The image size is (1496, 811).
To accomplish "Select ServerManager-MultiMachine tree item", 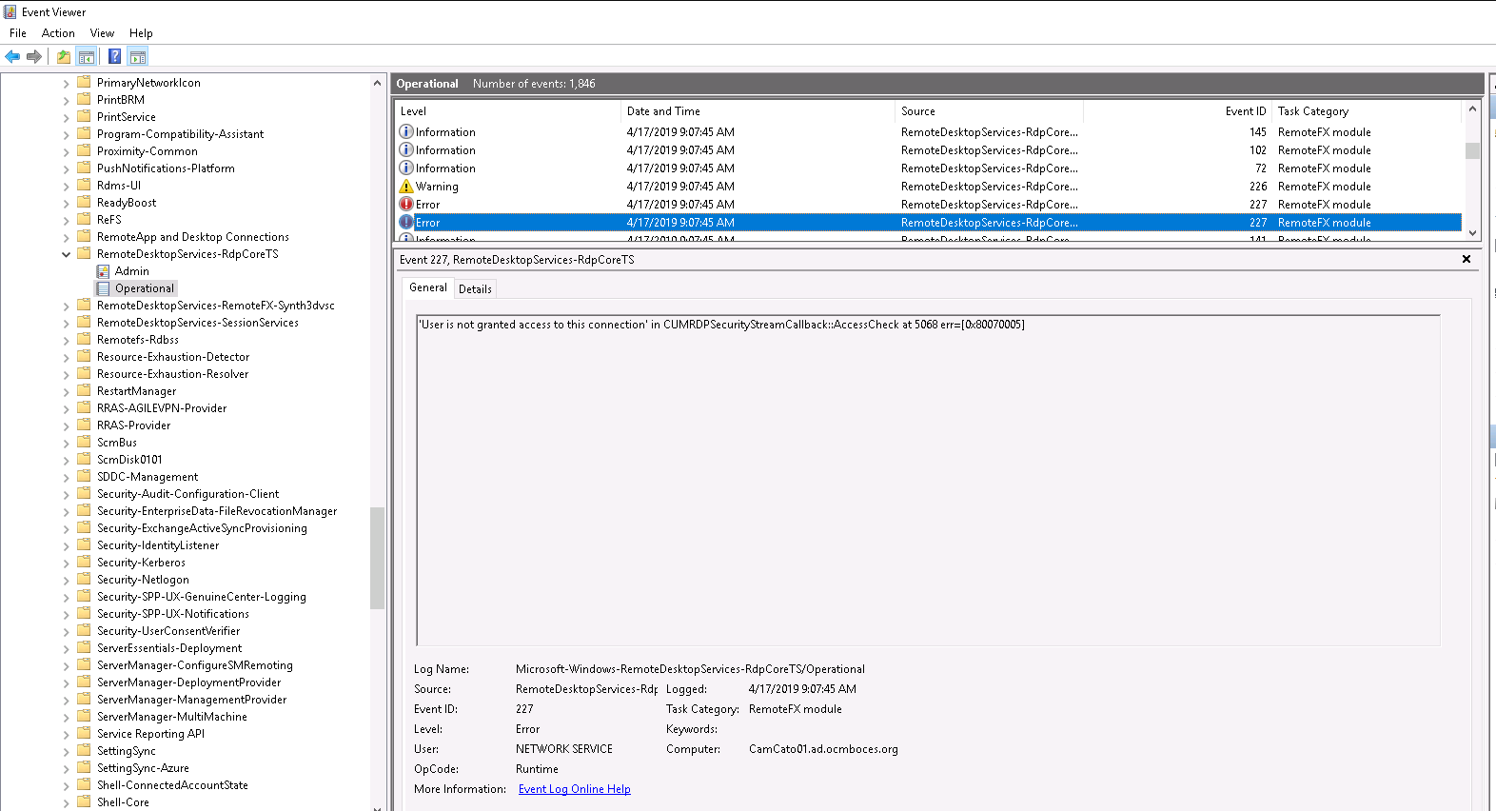I will (x=172, y=717).
